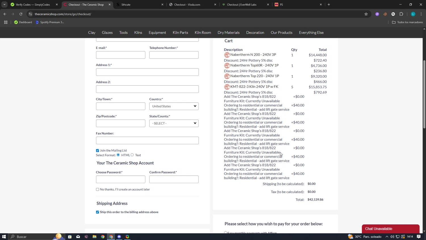The height and width of the screenshot is (240, 426).
Task: Open the Clay menu
Action: [x=92, y=32]
